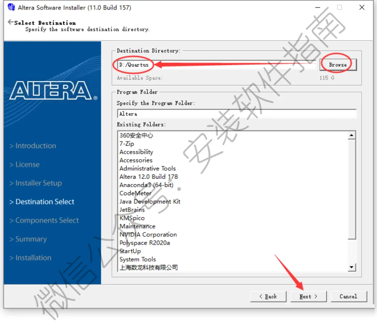Select the Accessibility folder
377x326 pixels.
click(136, 152)
